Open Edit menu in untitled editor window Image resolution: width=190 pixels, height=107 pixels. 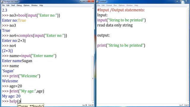(x=103, y=5)
